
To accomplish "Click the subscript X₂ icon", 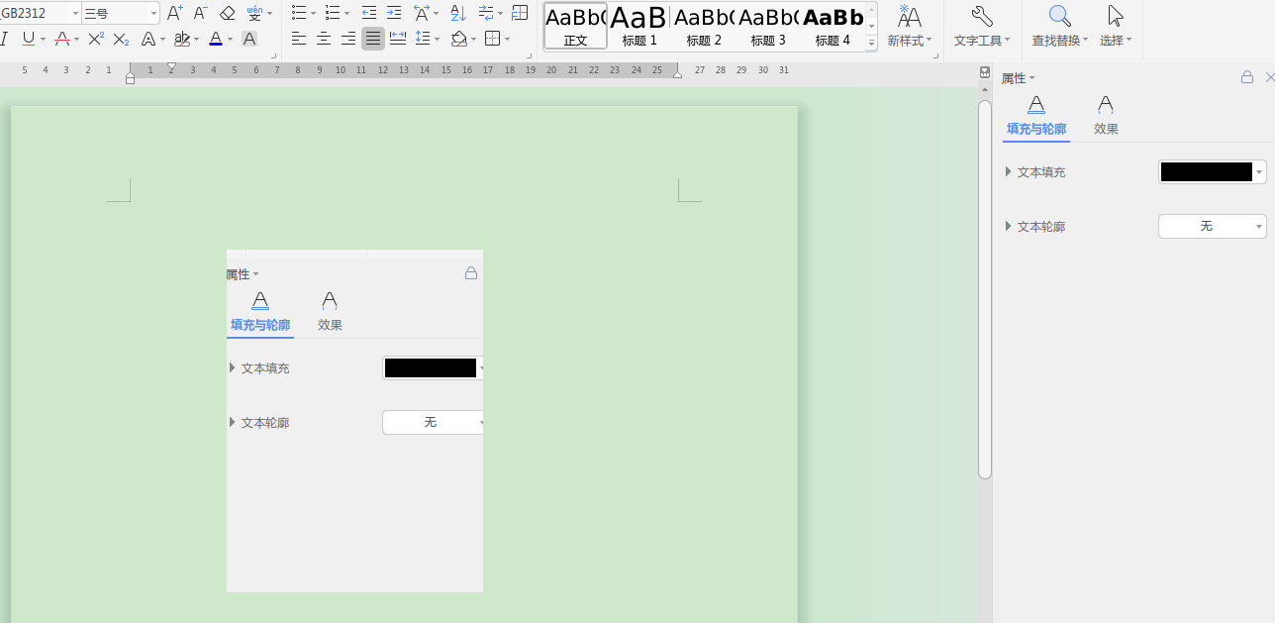I will [x=121, y=39].
